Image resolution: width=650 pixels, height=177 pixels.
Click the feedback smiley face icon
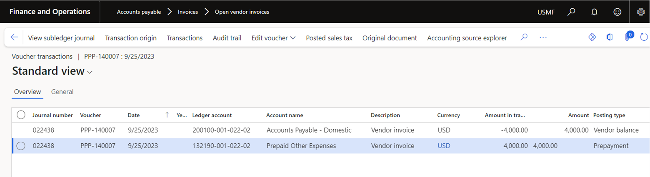pyautogui.click(x=617, y=12)
